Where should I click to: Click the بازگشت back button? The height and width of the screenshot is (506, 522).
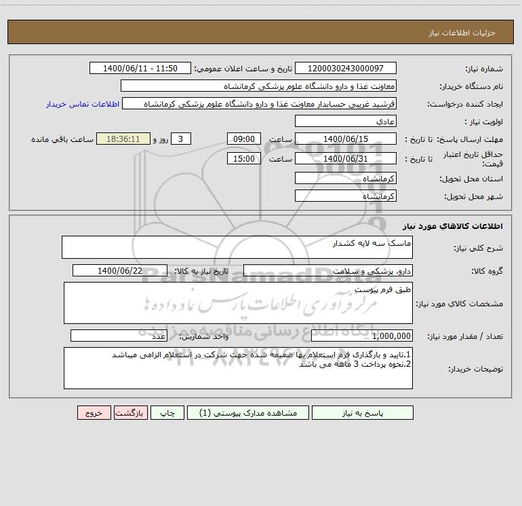130,412
